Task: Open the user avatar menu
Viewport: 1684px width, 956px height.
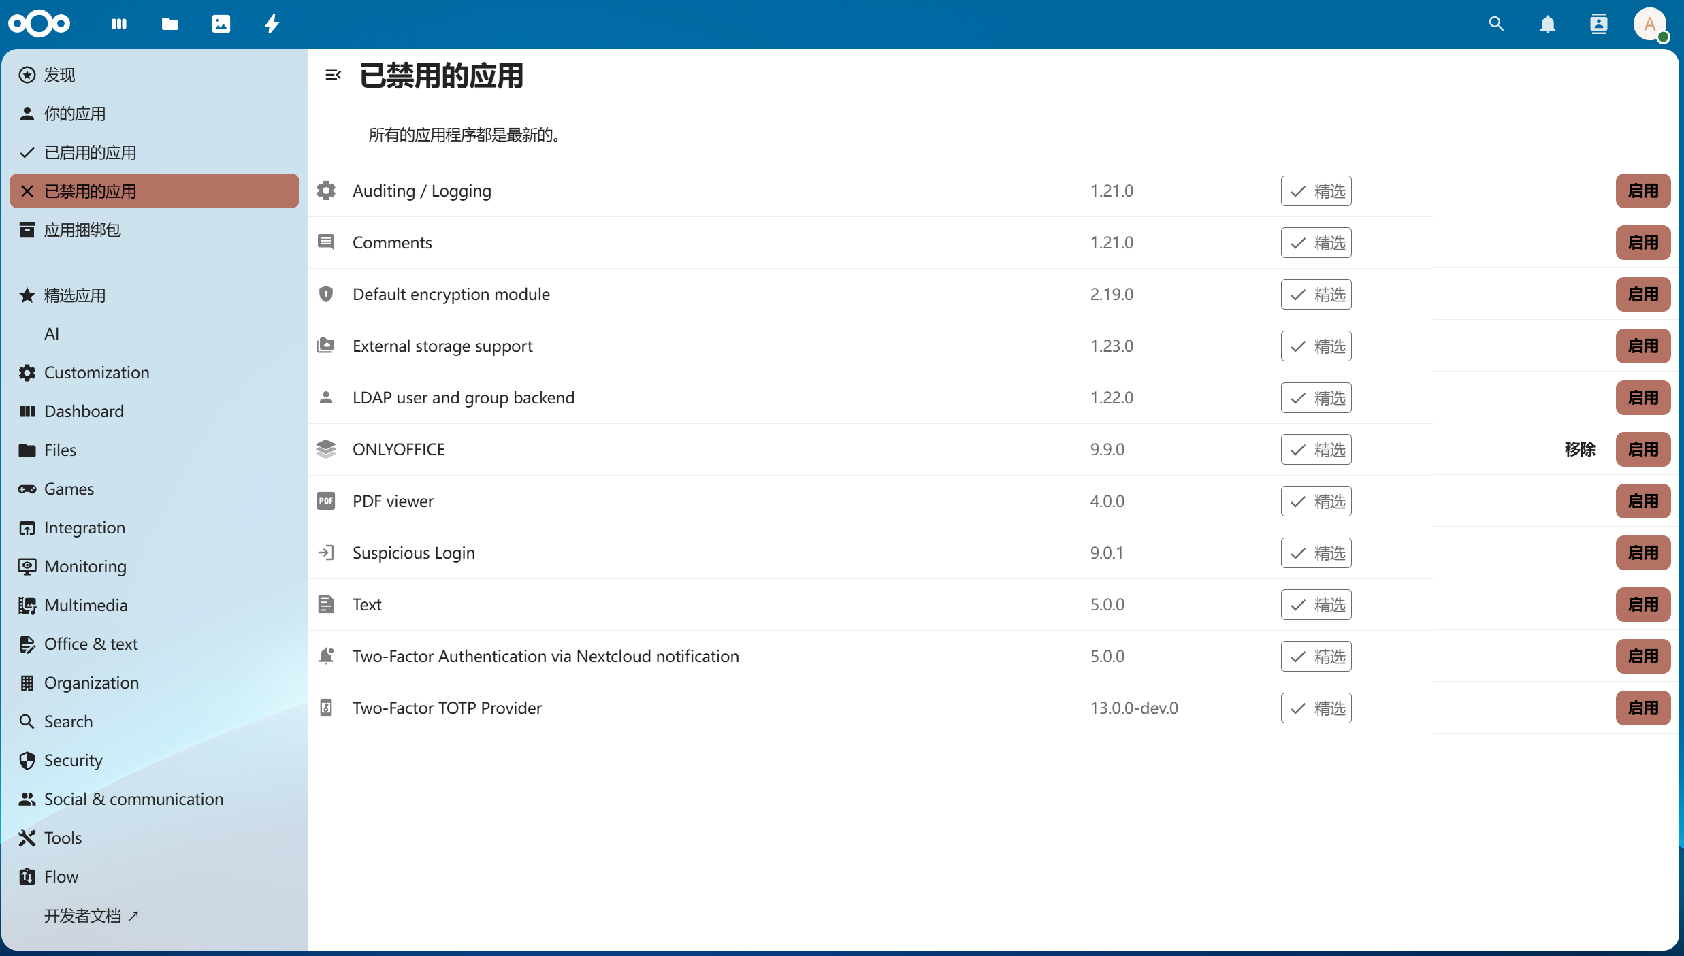Action: [1650, 24]
